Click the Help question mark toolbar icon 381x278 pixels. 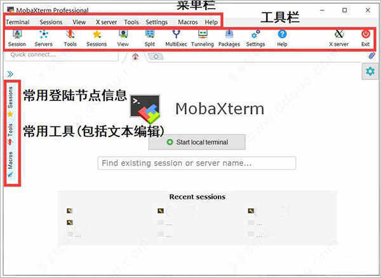[x=282, y=38]
